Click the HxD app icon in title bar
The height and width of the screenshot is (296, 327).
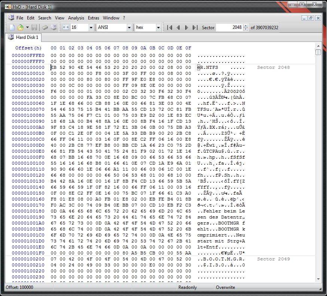coord(8,7)
